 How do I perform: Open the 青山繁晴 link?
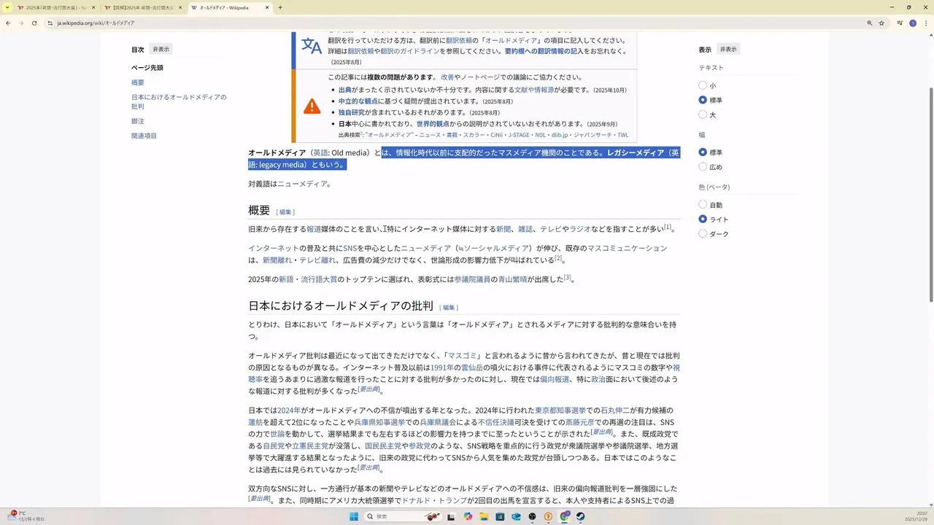[512, 279]
